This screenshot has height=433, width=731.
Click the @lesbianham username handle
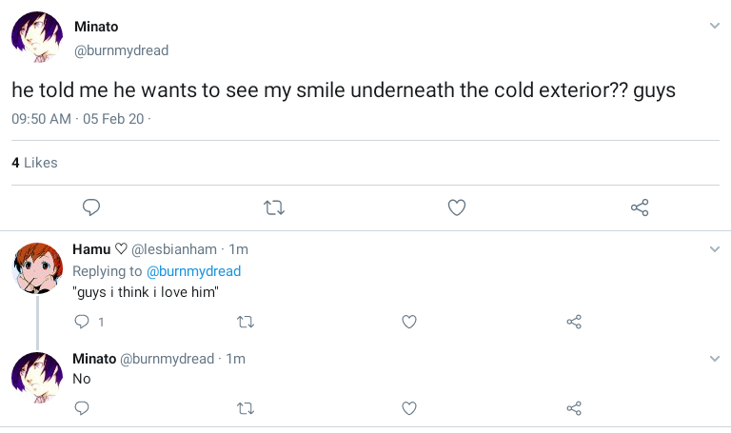174,249
